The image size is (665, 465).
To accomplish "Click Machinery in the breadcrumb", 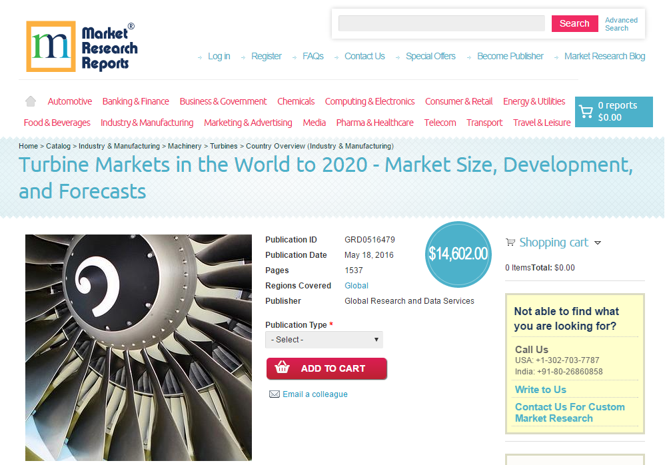I will tap(185, 146).
